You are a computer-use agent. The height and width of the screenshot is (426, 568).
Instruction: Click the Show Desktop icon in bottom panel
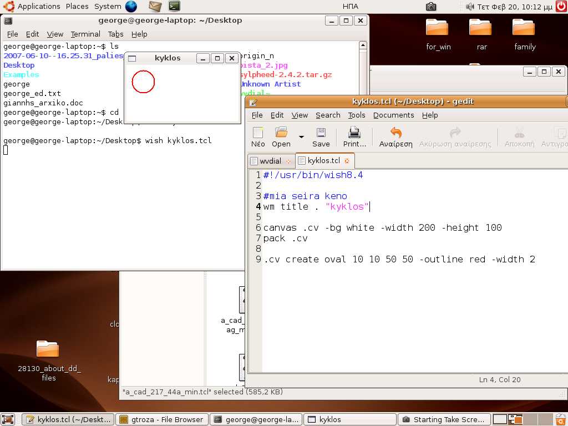(8, 419)
